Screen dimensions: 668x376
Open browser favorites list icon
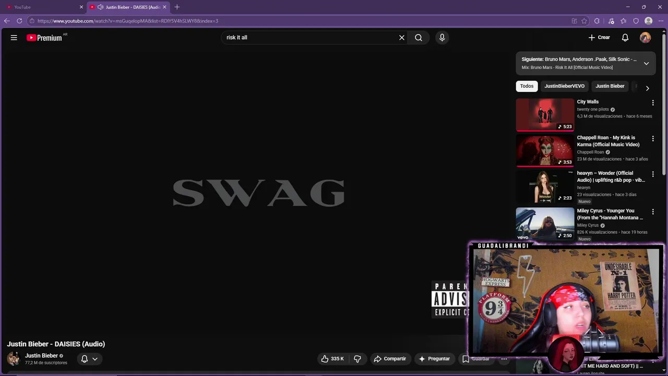click(624, 21)
